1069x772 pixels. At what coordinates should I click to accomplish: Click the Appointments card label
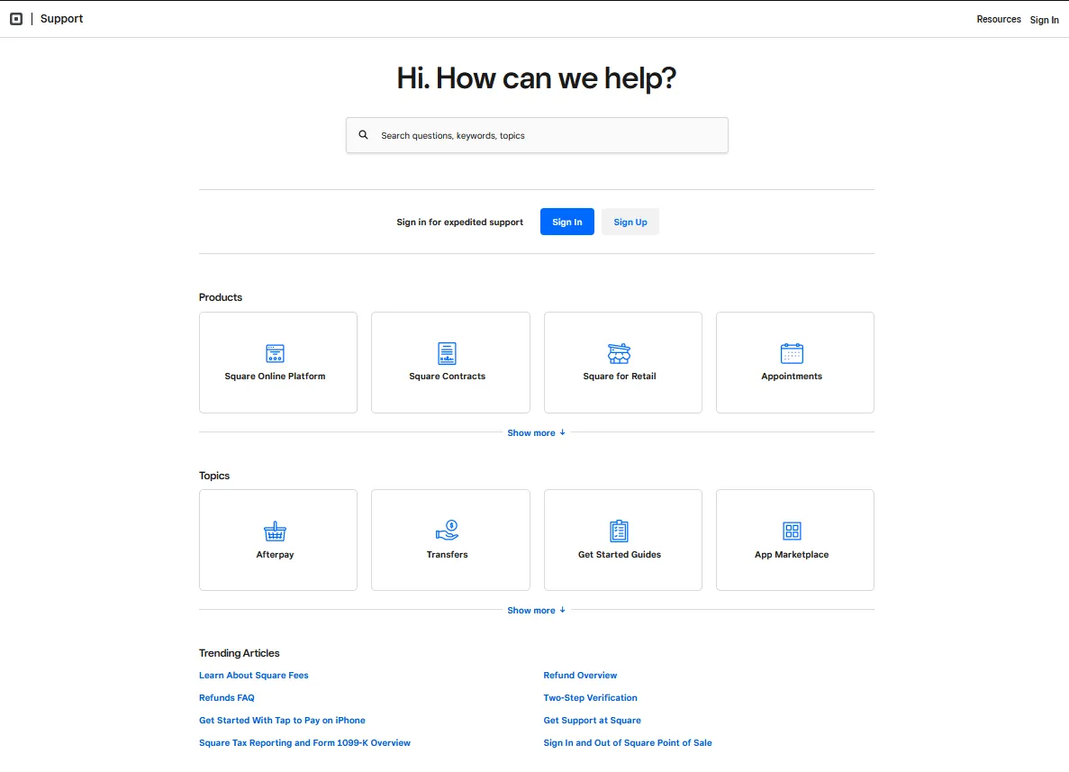tap(792, 377)
